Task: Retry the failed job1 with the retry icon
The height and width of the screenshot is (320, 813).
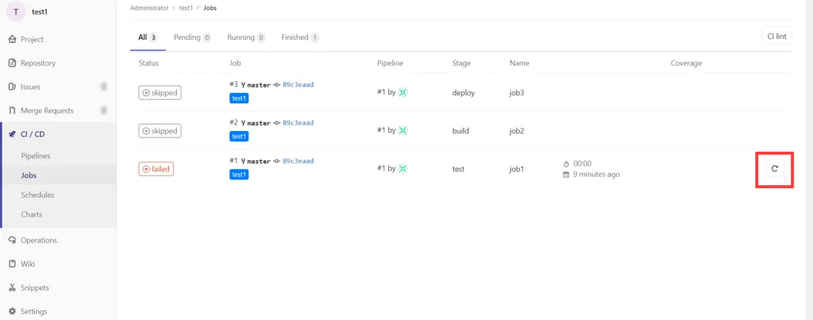Action: (x=774, y=169)
